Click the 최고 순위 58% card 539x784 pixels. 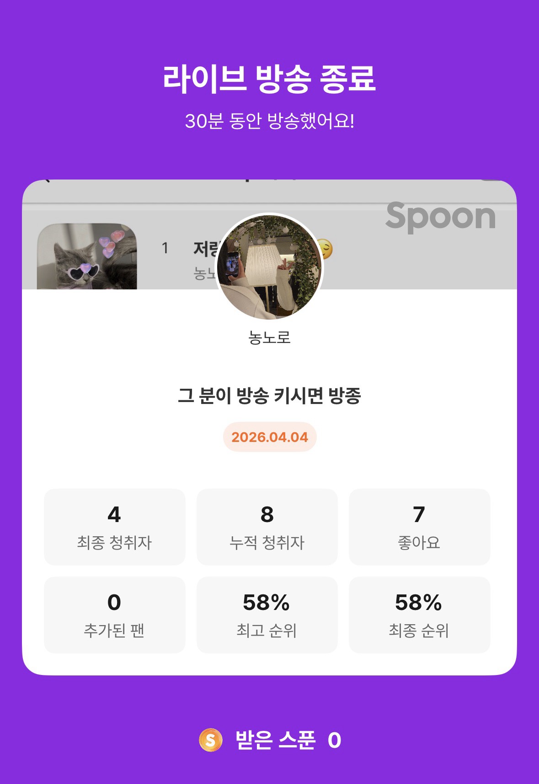coord(267,615)
